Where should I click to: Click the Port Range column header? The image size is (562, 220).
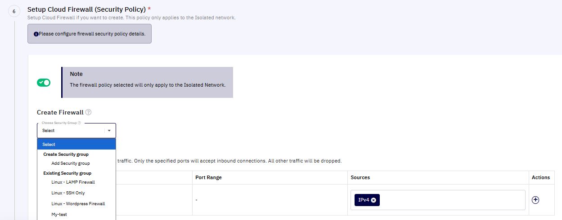tap(208, 177)
